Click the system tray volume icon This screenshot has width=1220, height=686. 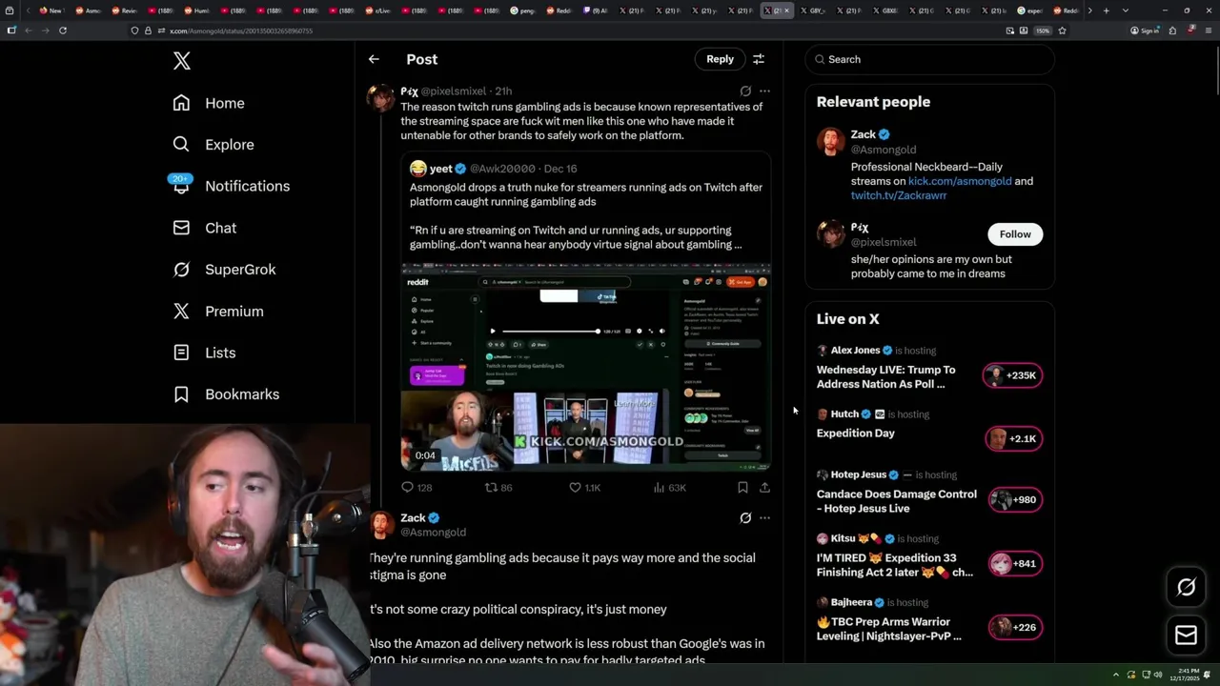(x=1158, y=676)
